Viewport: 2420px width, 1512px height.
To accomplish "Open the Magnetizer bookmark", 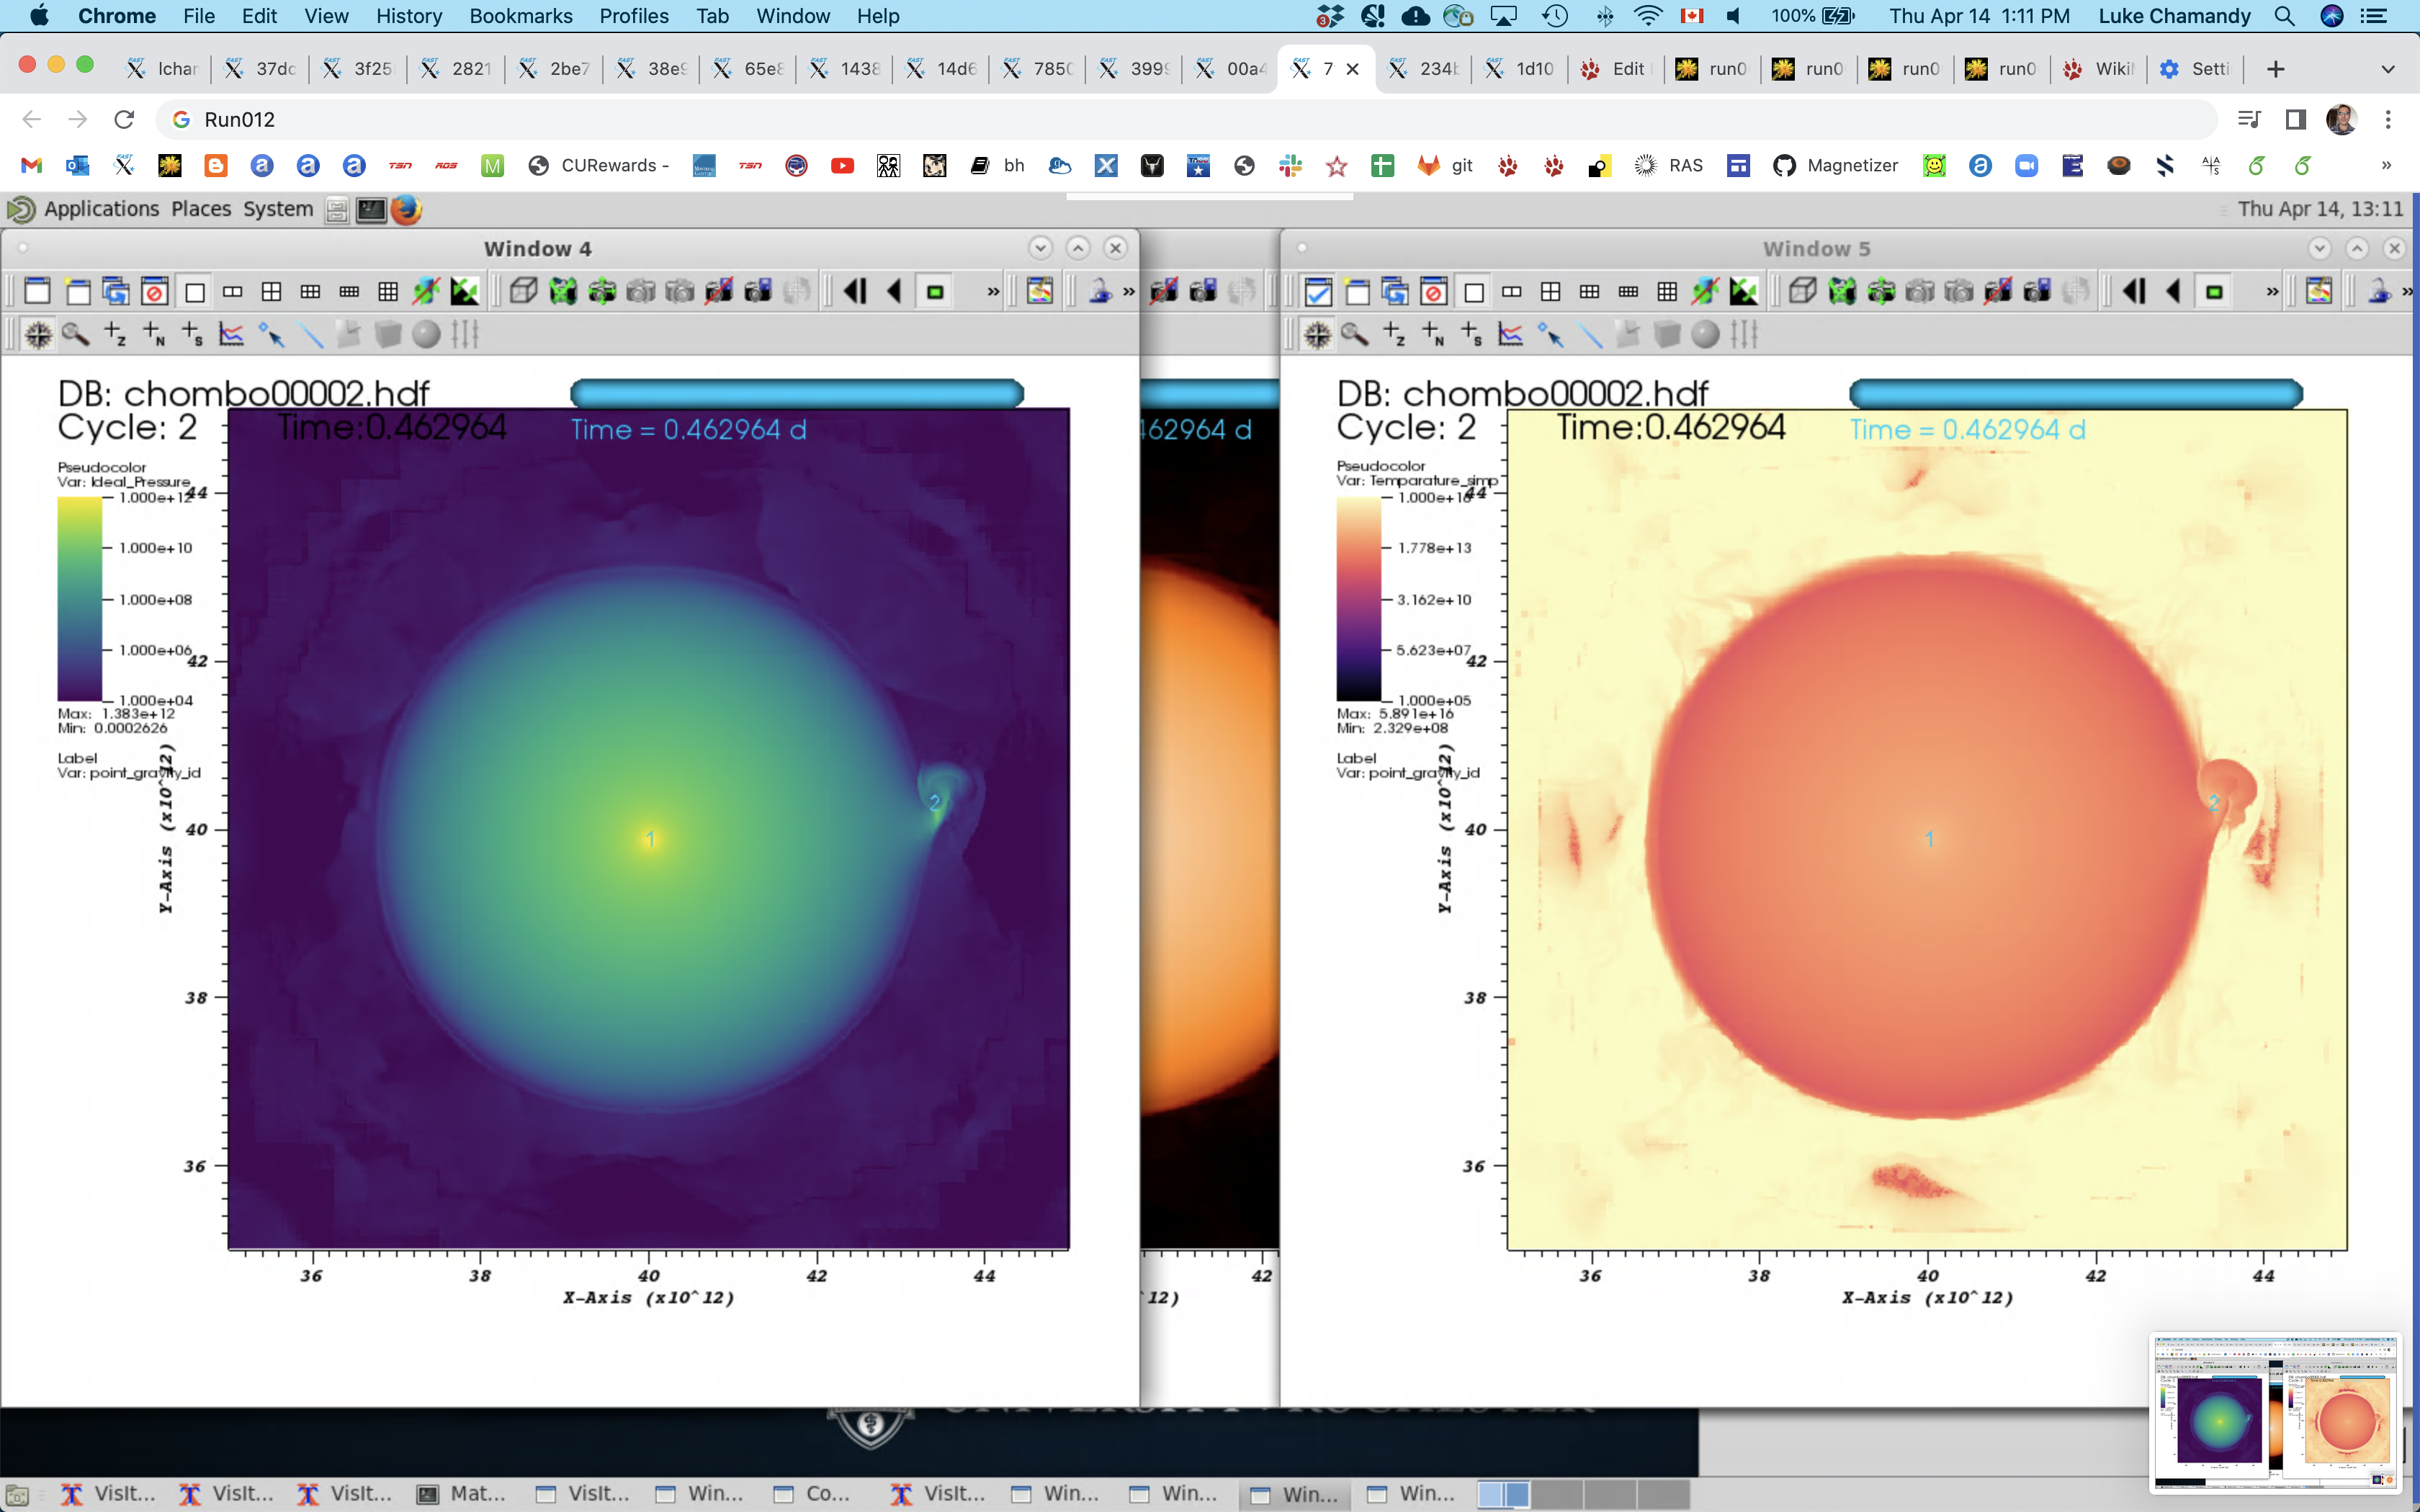I will tap(1835, 165).
